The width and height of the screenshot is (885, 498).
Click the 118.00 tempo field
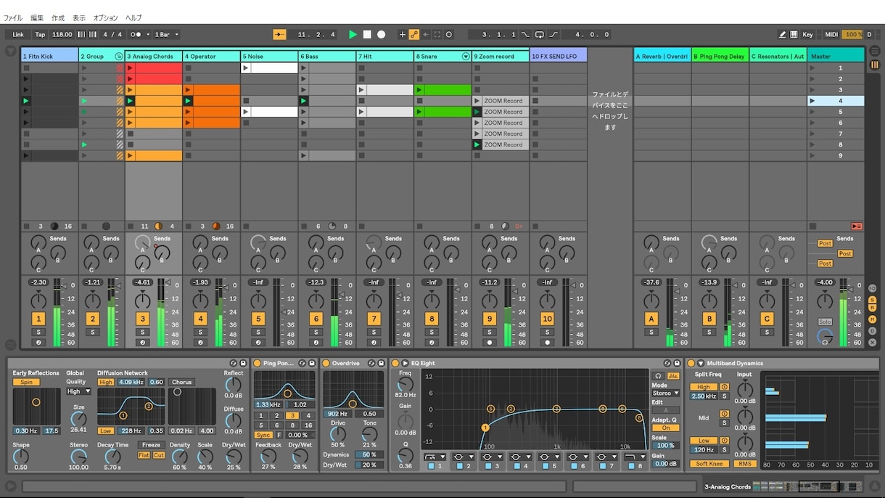[62, 34]
